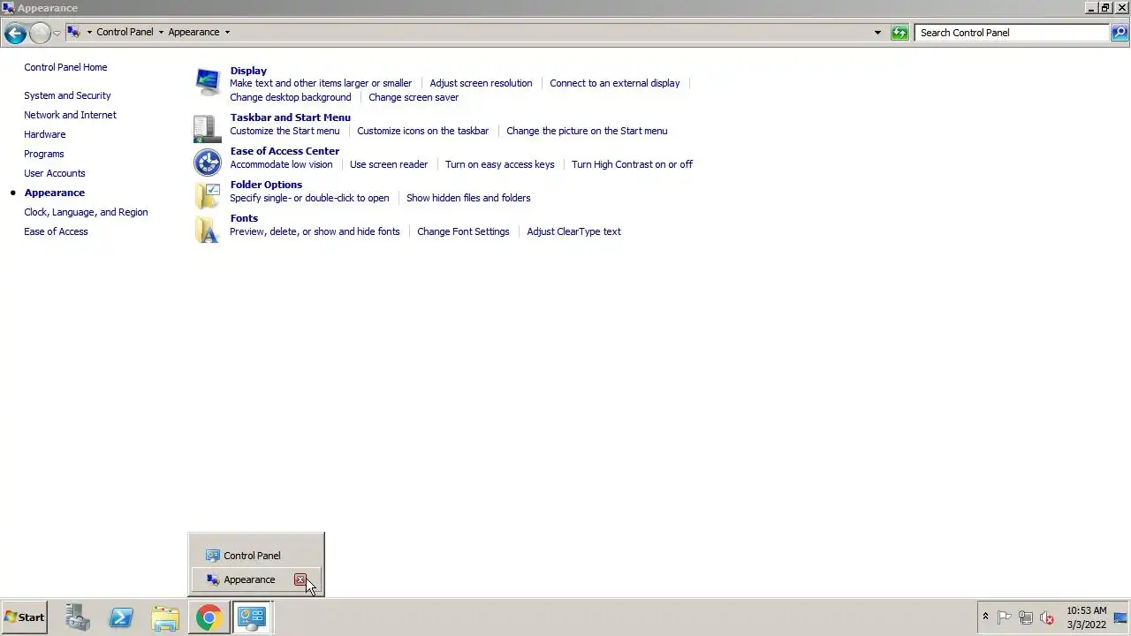Click the Taskbar and Start Menu heading
This screenshot has height=636, width=1131.
point(290,117)
